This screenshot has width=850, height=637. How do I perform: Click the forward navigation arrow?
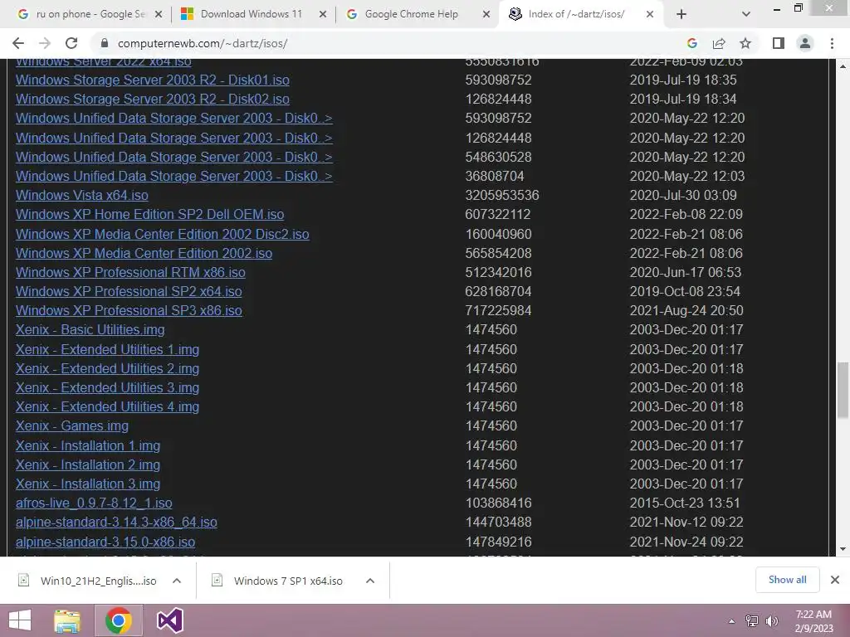pyautogui.click(x=45, y=43)
